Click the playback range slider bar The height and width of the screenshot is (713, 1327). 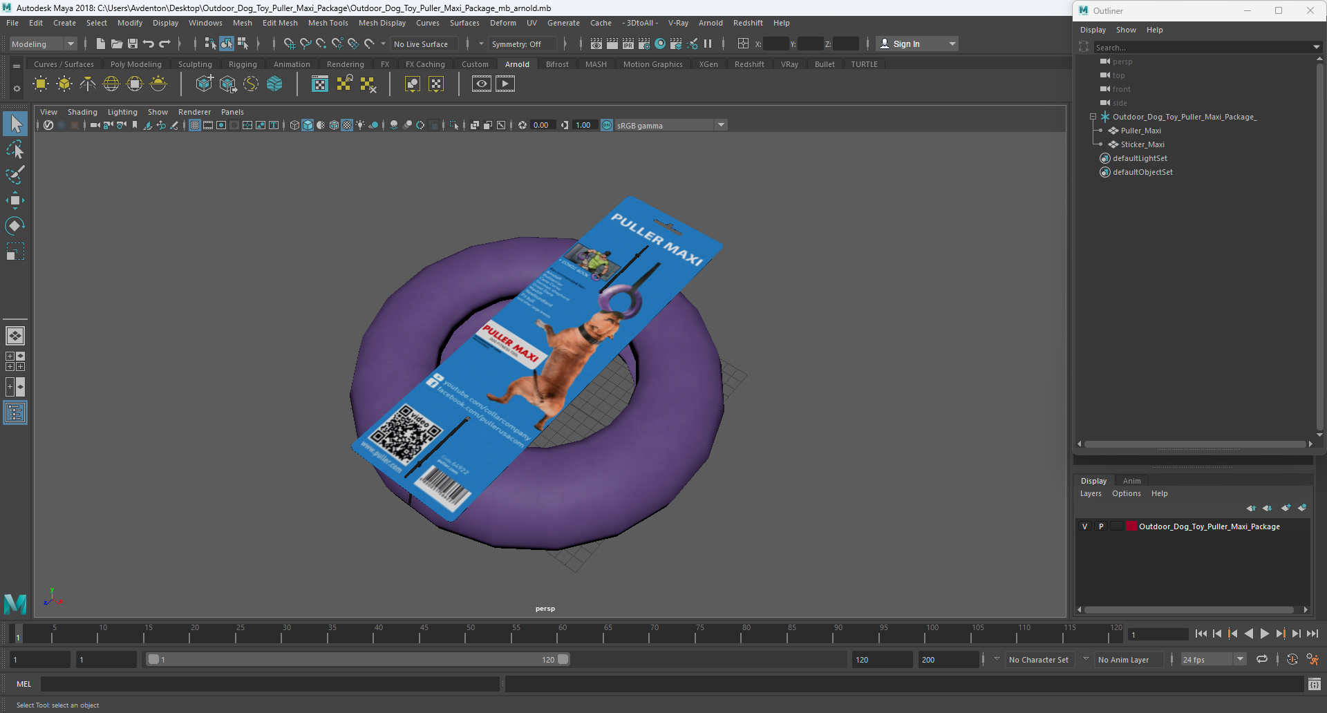point(358,660)
